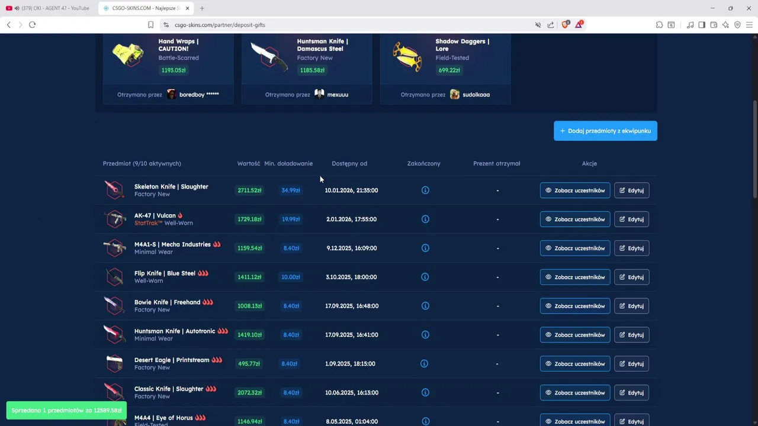Click Zobacz uczestników for M4A1-S Mecha Industries
This screenshot has height=426, width=758.
575,248
